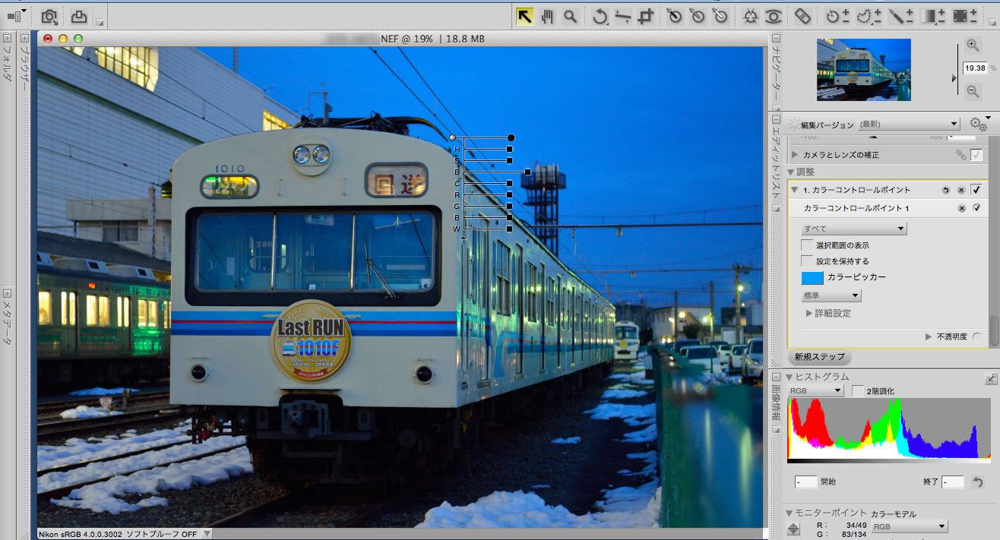
Task: Zoom in with navigator plus magnifier
Action: [973, 46]
